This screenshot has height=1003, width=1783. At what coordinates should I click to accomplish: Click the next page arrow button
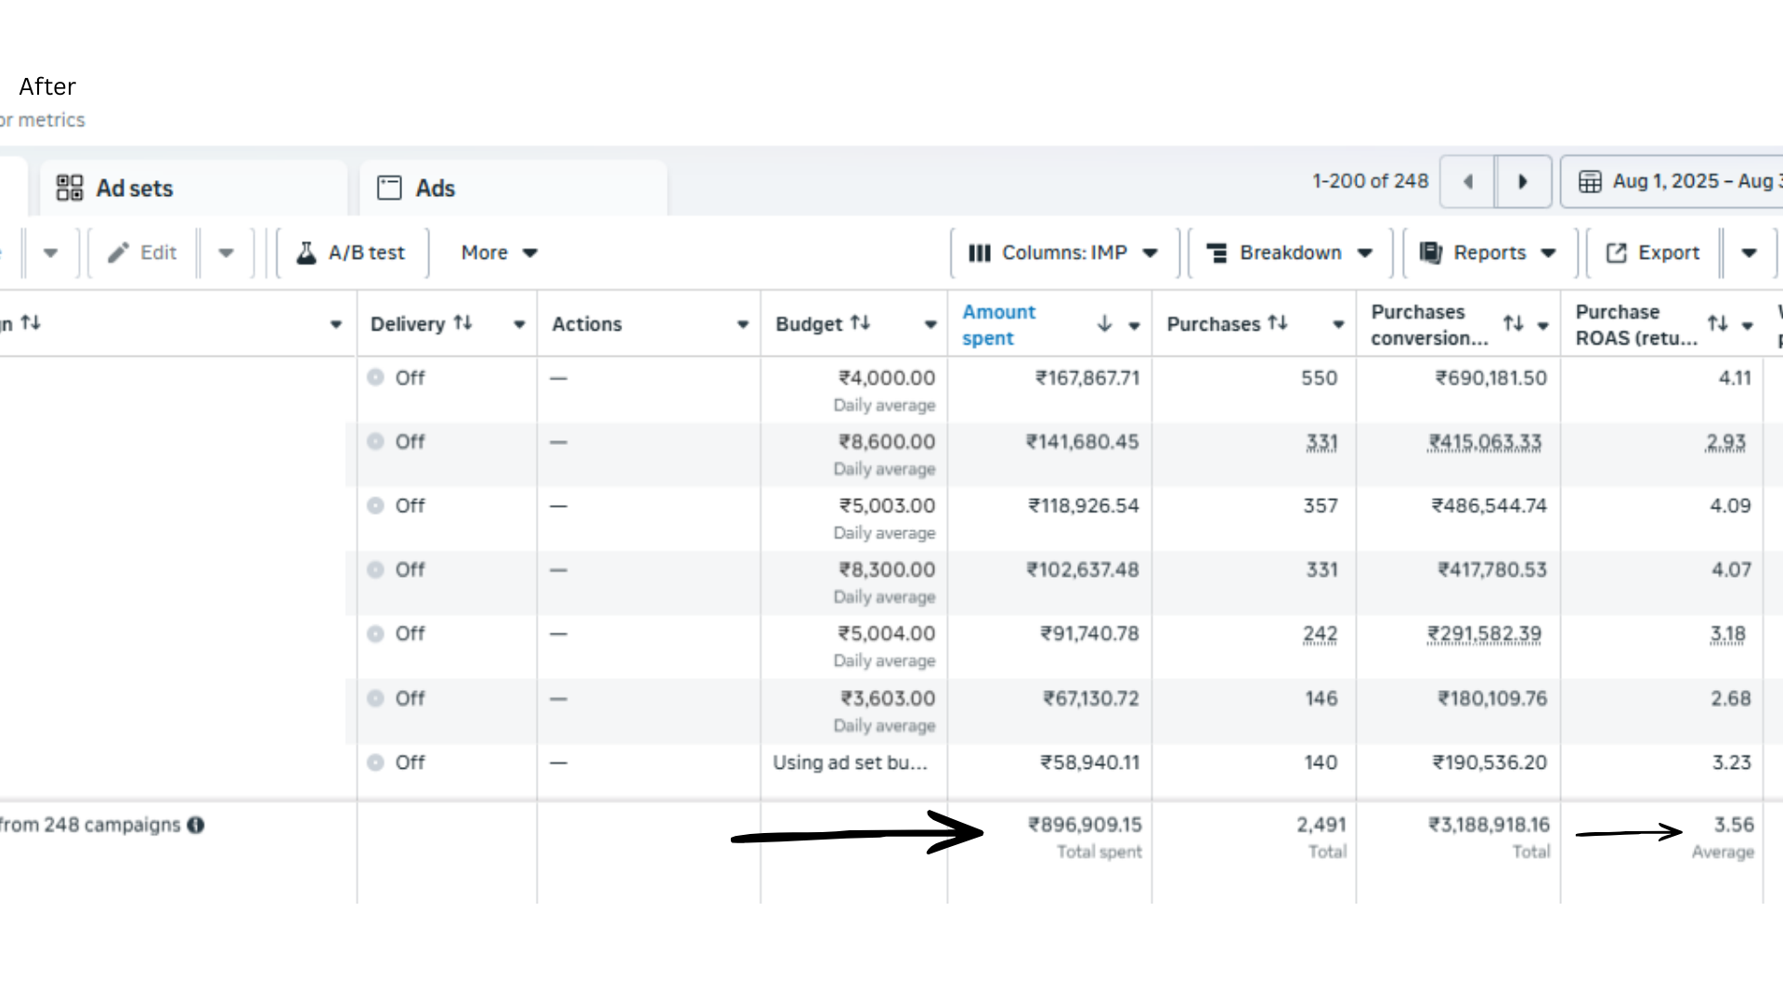(x=1523, y=182)
